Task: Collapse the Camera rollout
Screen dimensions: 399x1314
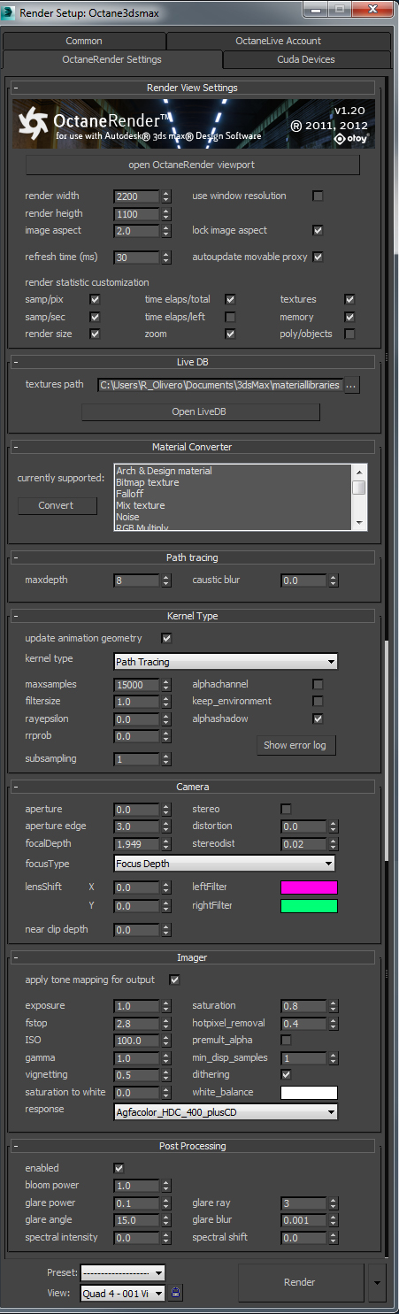Action: (x=192, y=786)
